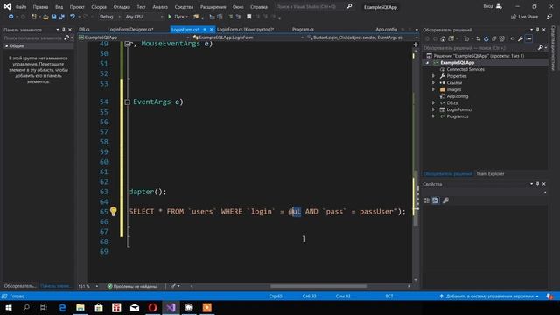Click Add to Source Control in status bar

click(x=490, y=296)
